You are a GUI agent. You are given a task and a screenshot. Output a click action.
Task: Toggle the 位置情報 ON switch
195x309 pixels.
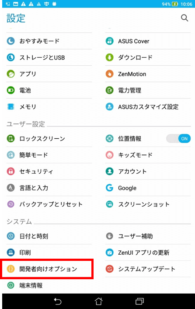(x=178, y=139)
